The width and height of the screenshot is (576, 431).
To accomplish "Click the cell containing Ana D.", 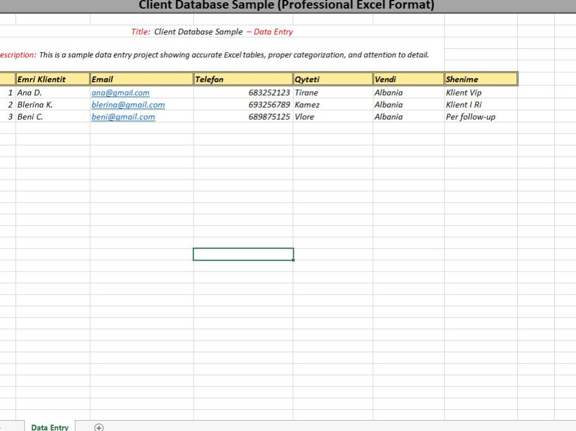I will [x=53, y=93].
